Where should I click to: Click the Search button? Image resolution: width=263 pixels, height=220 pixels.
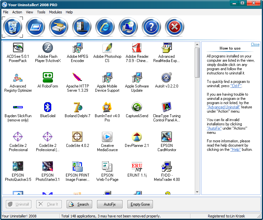click(x=79, y=204)
